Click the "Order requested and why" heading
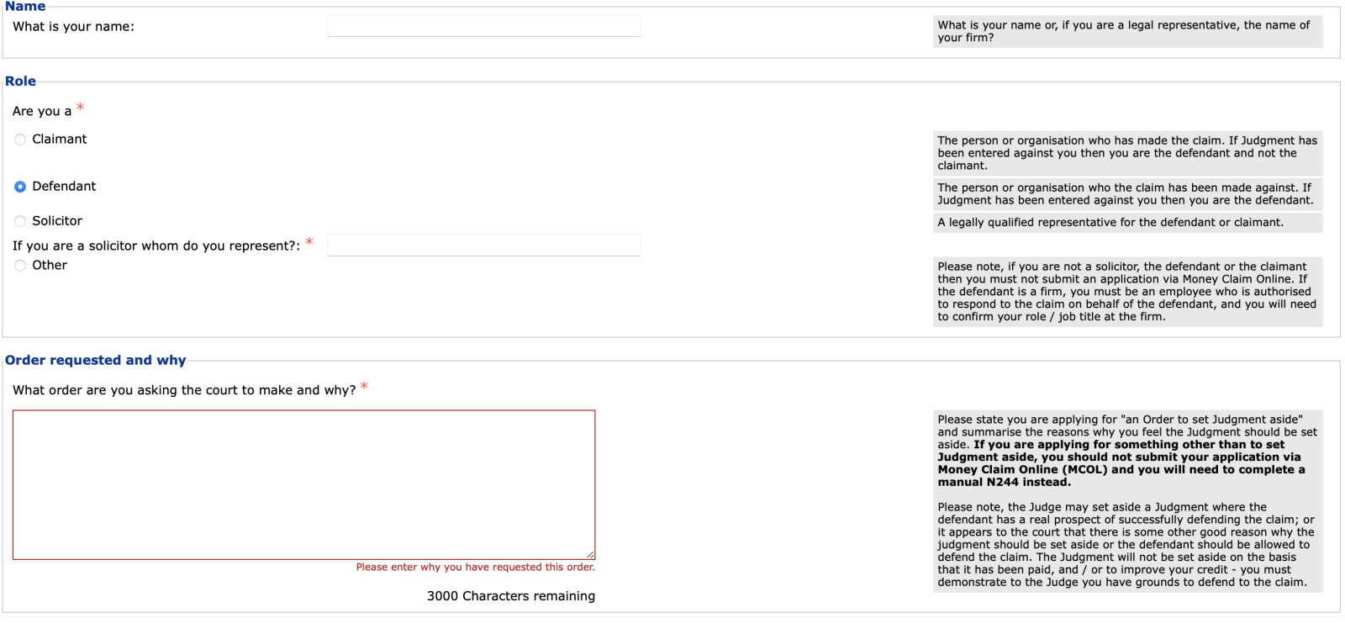The width and height of the screenshot is (1345, 634). (95, 360)
